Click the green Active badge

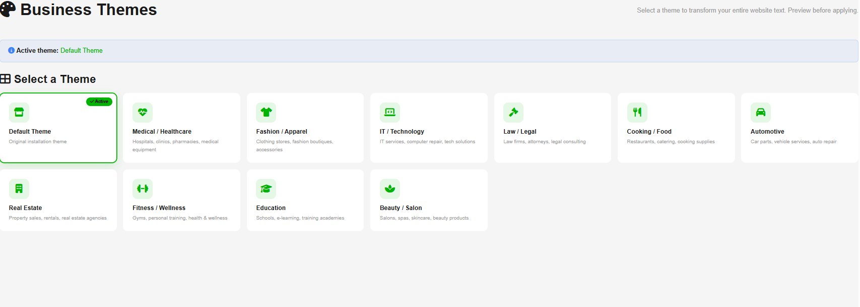pyautogui.click(x=99, y=101)
